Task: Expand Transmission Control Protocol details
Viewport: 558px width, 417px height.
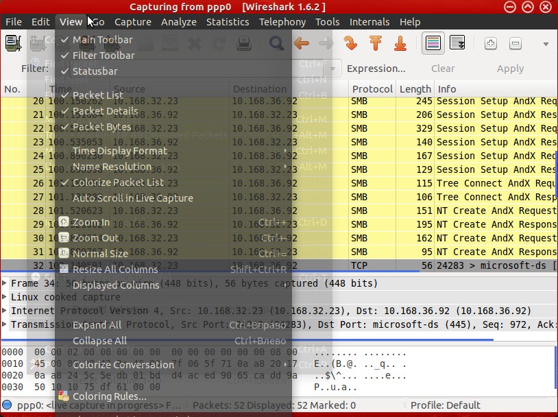Action: coord(4,324)
